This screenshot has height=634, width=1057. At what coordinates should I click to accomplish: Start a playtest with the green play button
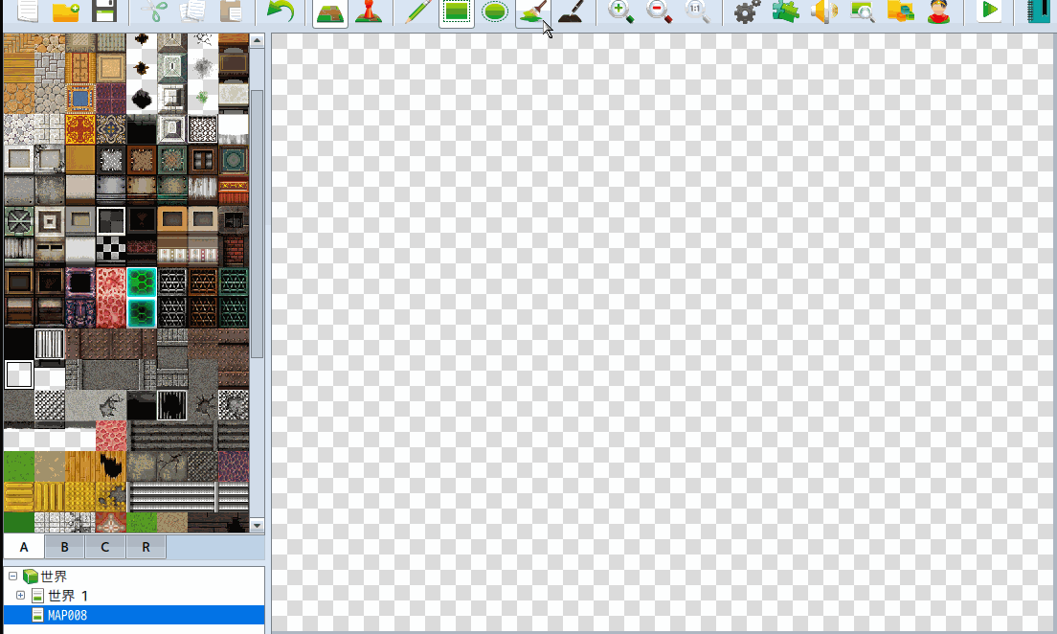(x=989, y=11)
